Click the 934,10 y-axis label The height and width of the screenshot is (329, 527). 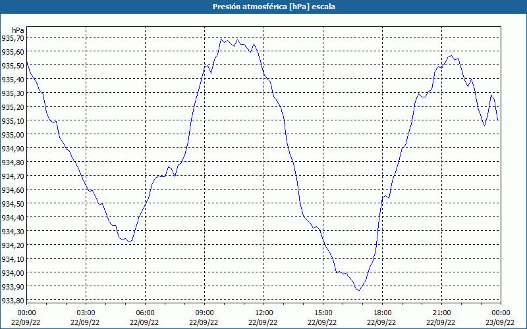point(13,259)
